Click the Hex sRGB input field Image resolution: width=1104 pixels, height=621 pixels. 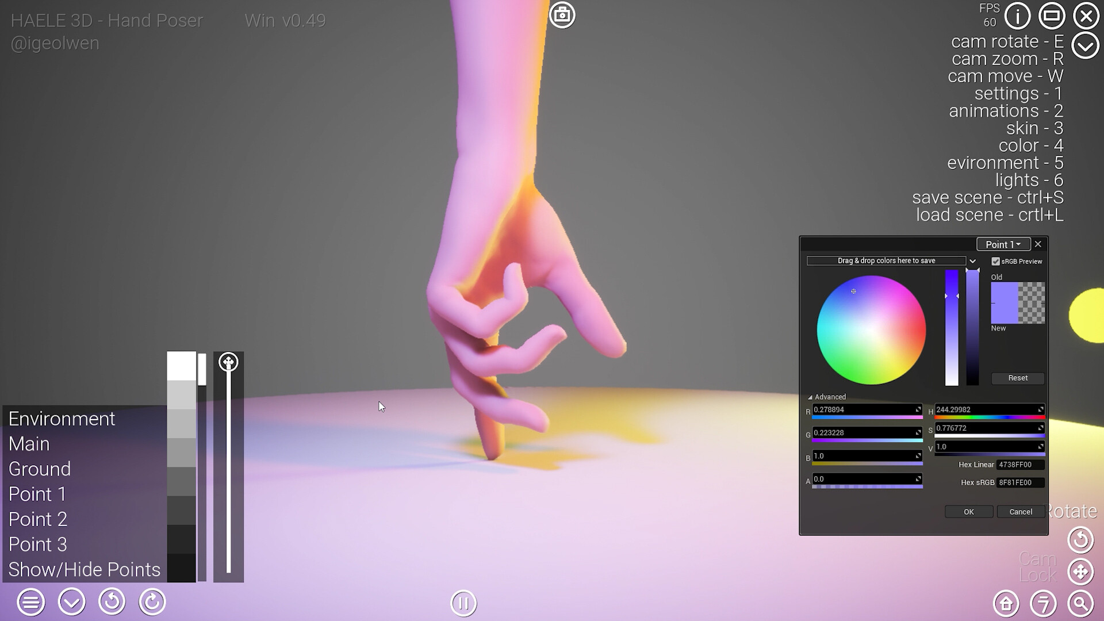tap(1019, 483)
